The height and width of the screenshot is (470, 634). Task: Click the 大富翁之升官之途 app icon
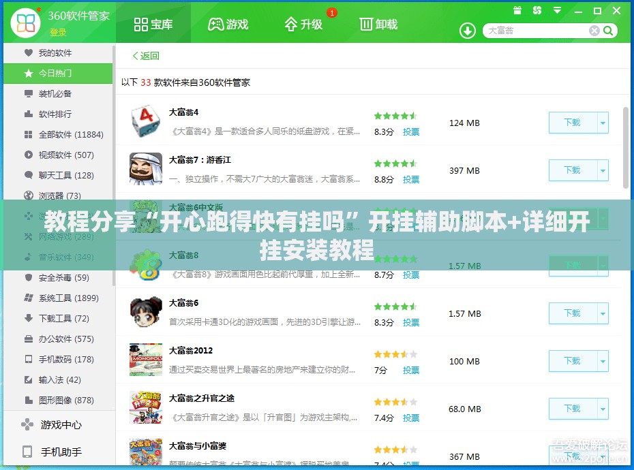click(x=146, y=407)
